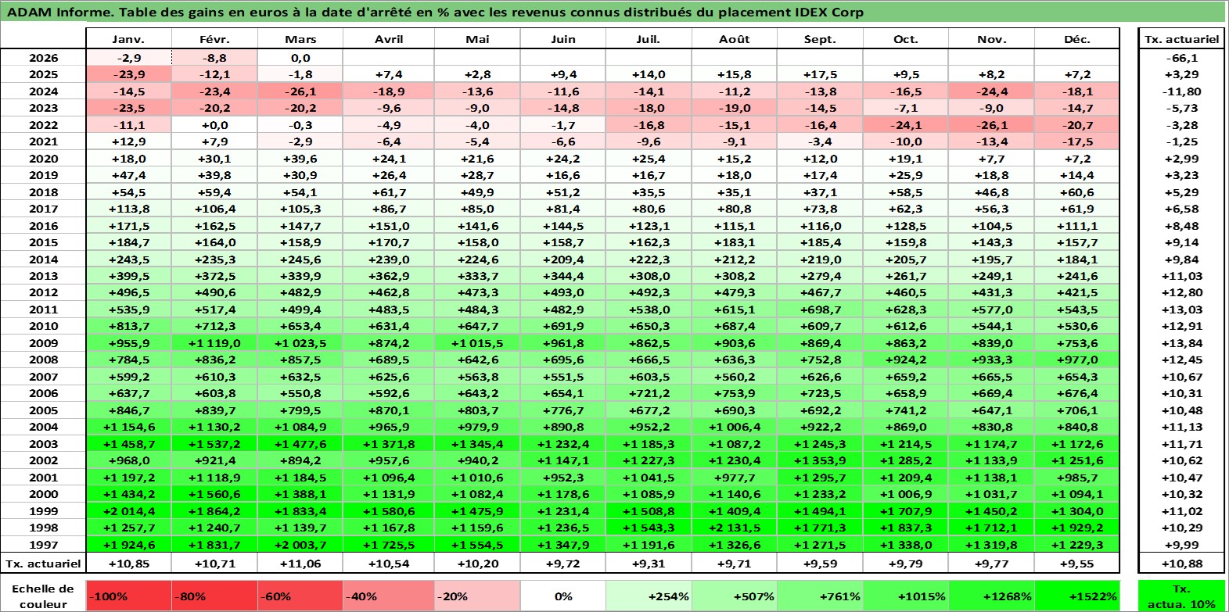Click the +2 014,4 cell for January 1999
This screenshot has height=612, width=1229.
128,511
